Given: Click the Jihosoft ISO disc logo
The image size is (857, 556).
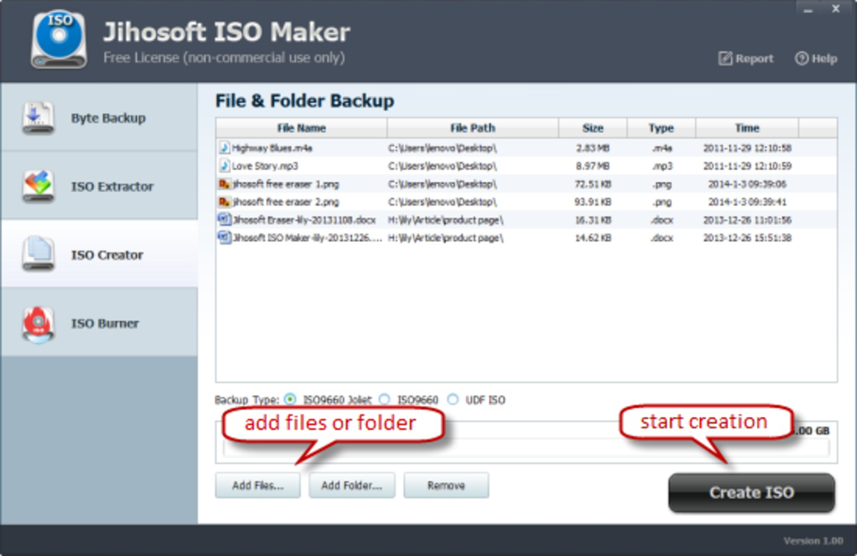Looking at the screenshot, I should point(59,40).
